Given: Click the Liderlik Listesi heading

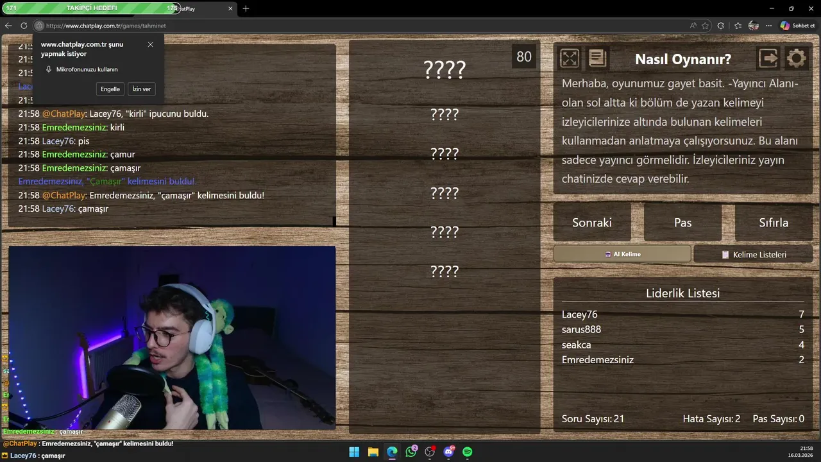Looking at the screenshot, I should [x=682, y=293].
